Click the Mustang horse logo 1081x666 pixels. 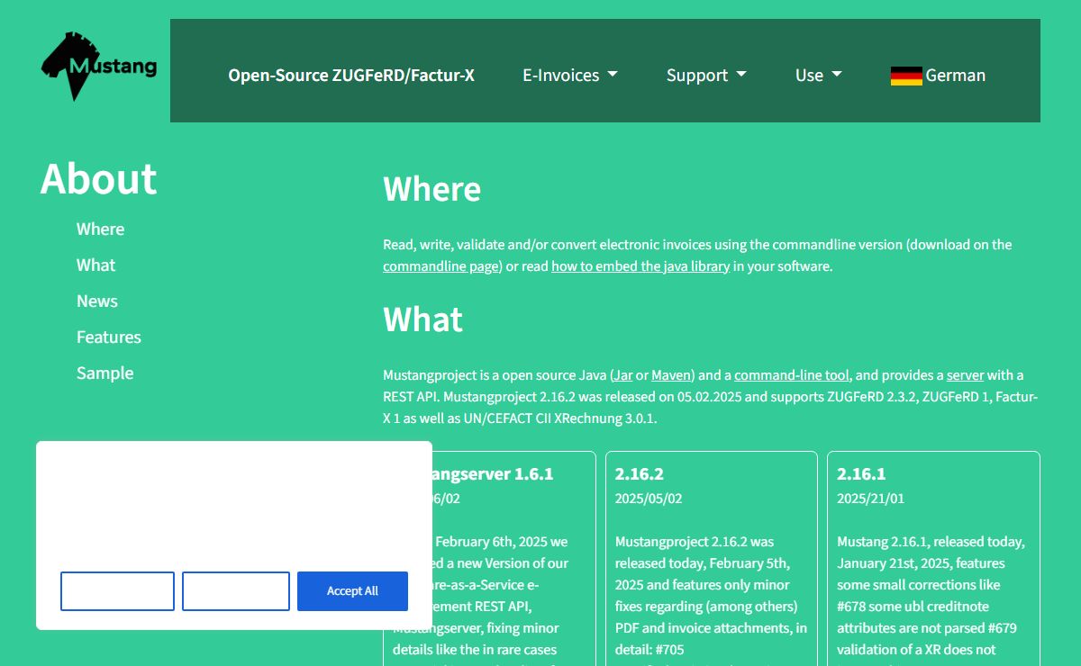tap(98, 67)
